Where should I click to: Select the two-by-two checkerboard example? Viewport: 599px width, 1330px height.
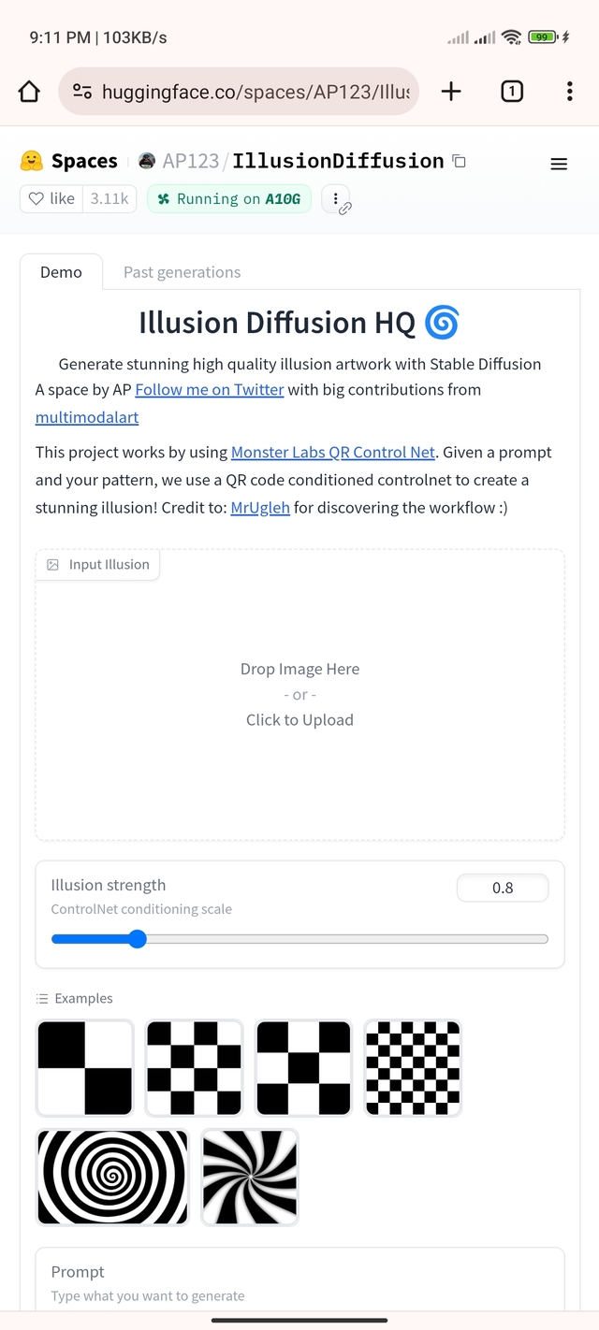pyautogui.click(x=85, y=1068)
